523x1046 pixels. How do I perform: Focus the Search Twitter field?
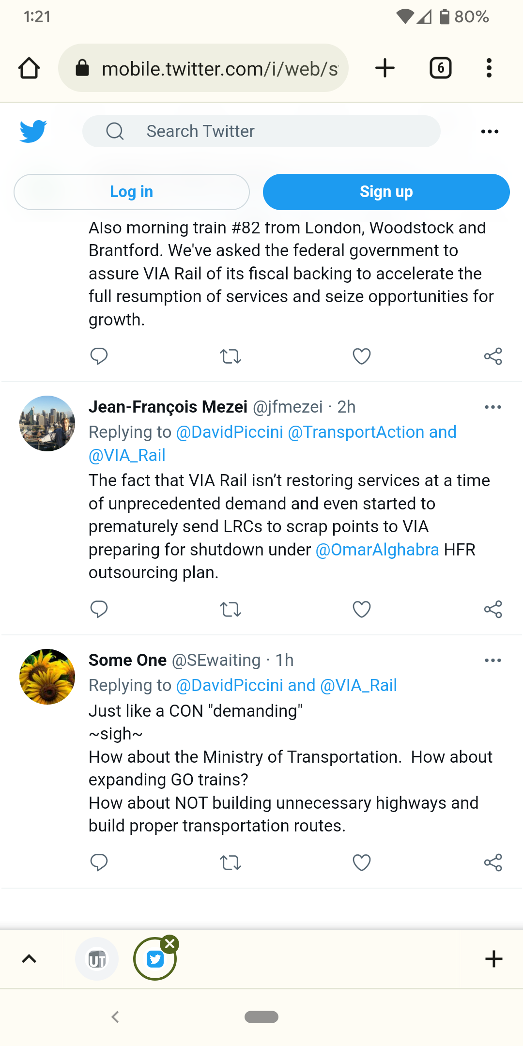coord(261,131)
